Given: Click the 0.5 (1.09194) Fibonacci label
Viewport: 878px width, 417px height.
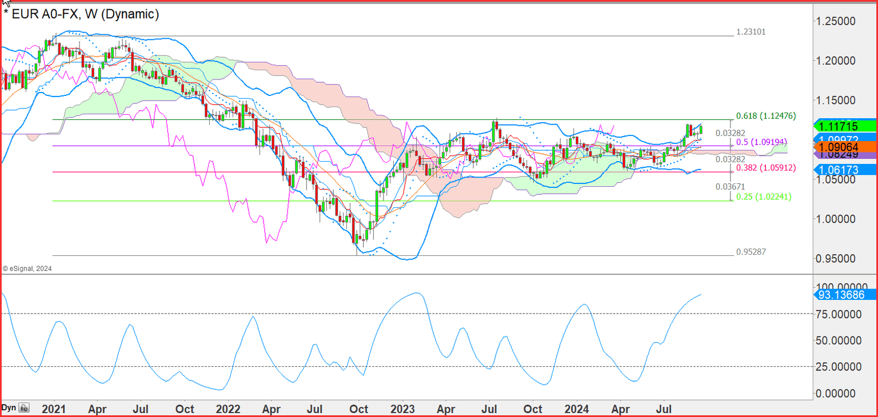Looking at the screenshot, I should tap(761, 141).
